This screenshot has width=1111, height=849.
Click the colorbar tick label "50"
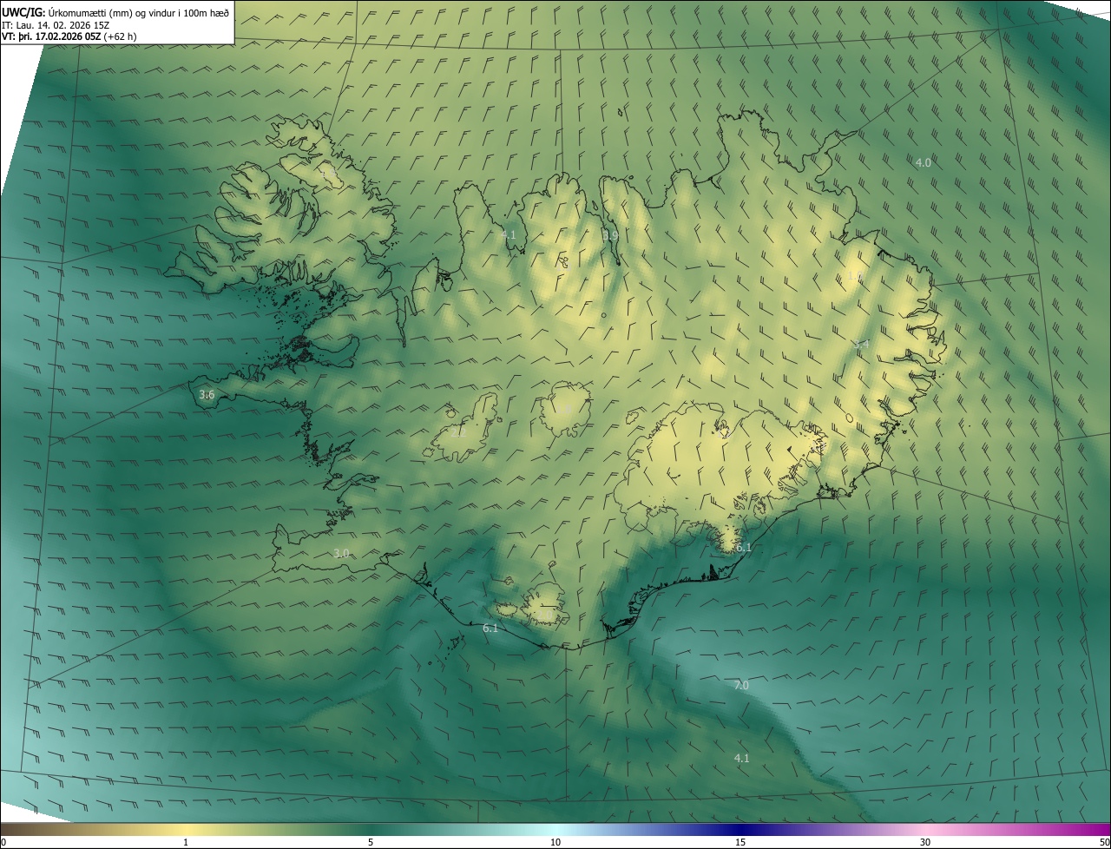point(1103,842)
